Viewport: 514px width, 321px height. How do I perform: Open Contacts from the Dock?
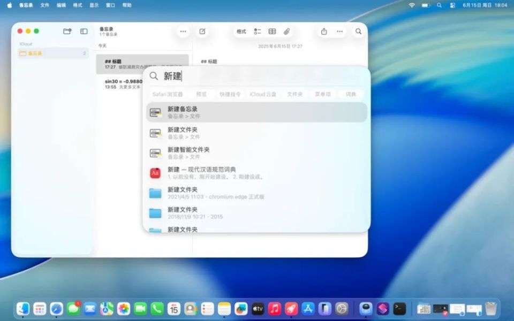[191, 309]
